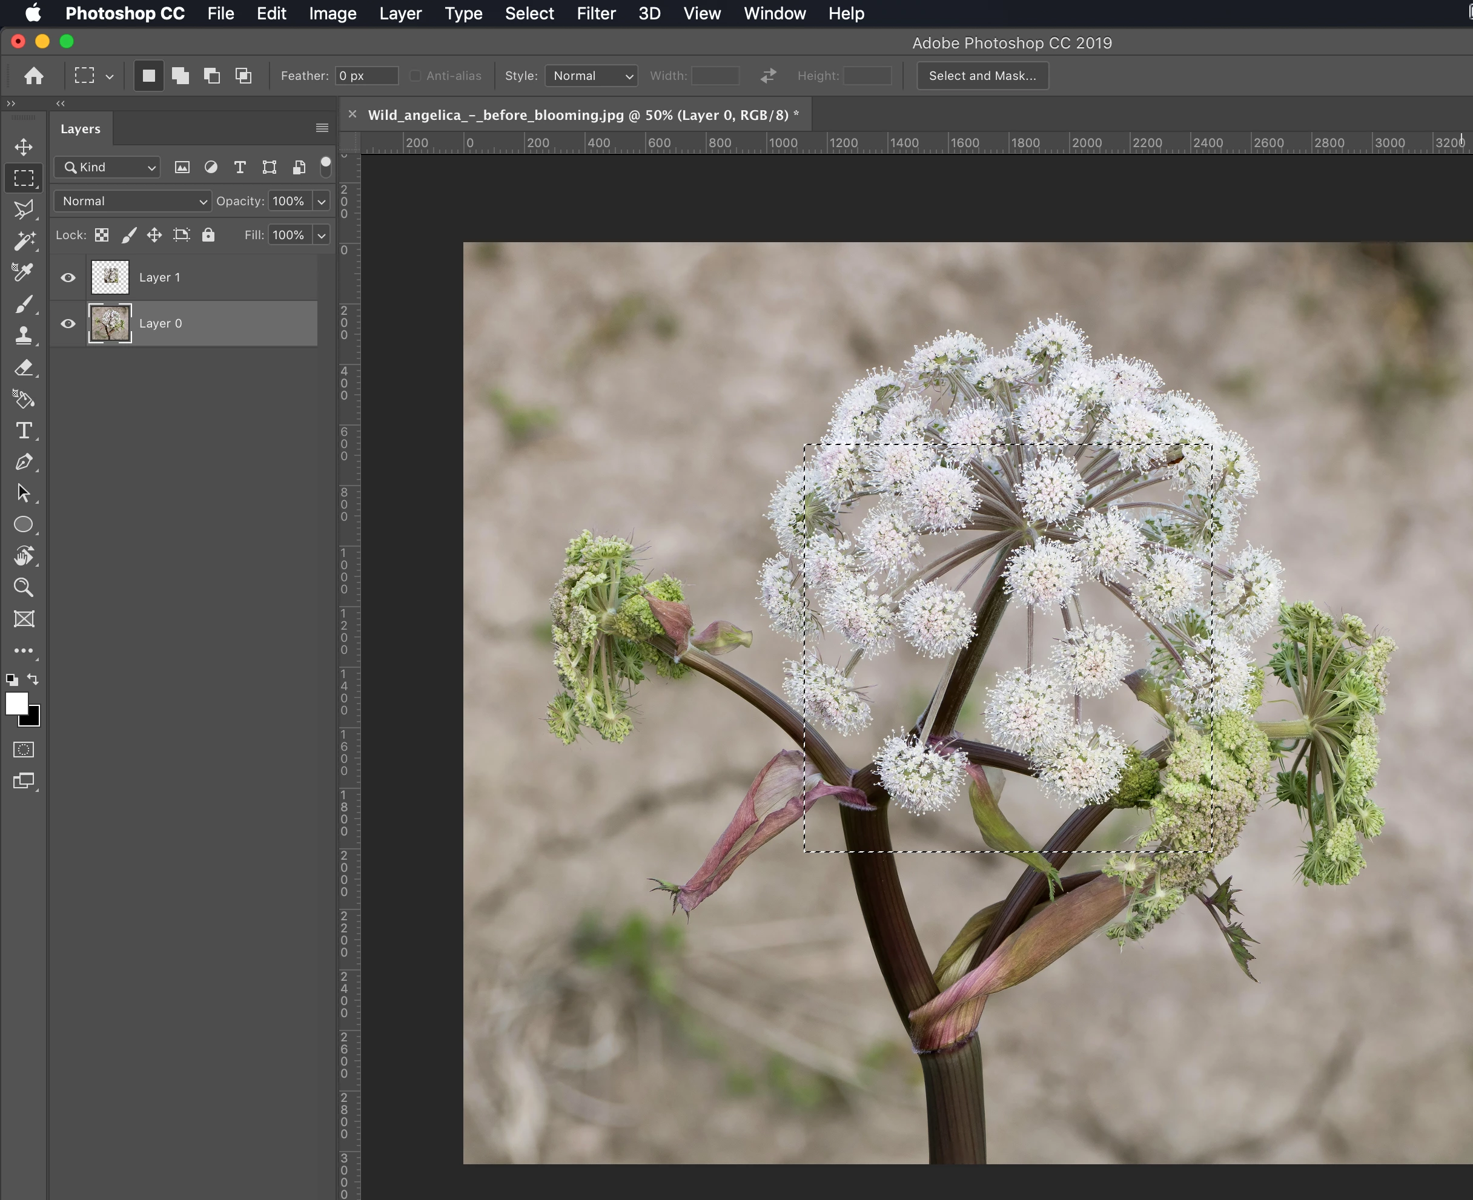Switch to the Layers panel tab
Viewport: 1473px width, 1200px height.
pyautogui.click(x=80, y=128)
